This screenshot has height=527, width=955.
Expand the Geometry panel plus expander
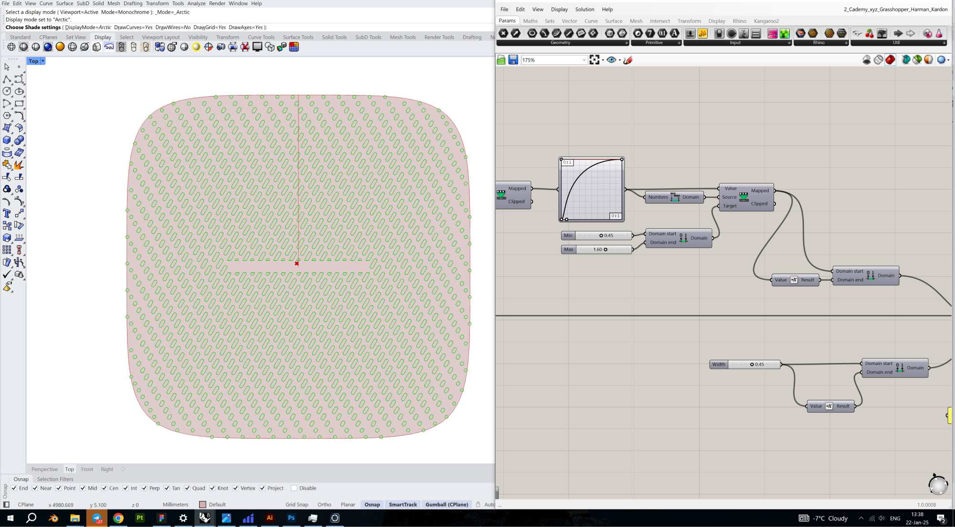(626, 43)
